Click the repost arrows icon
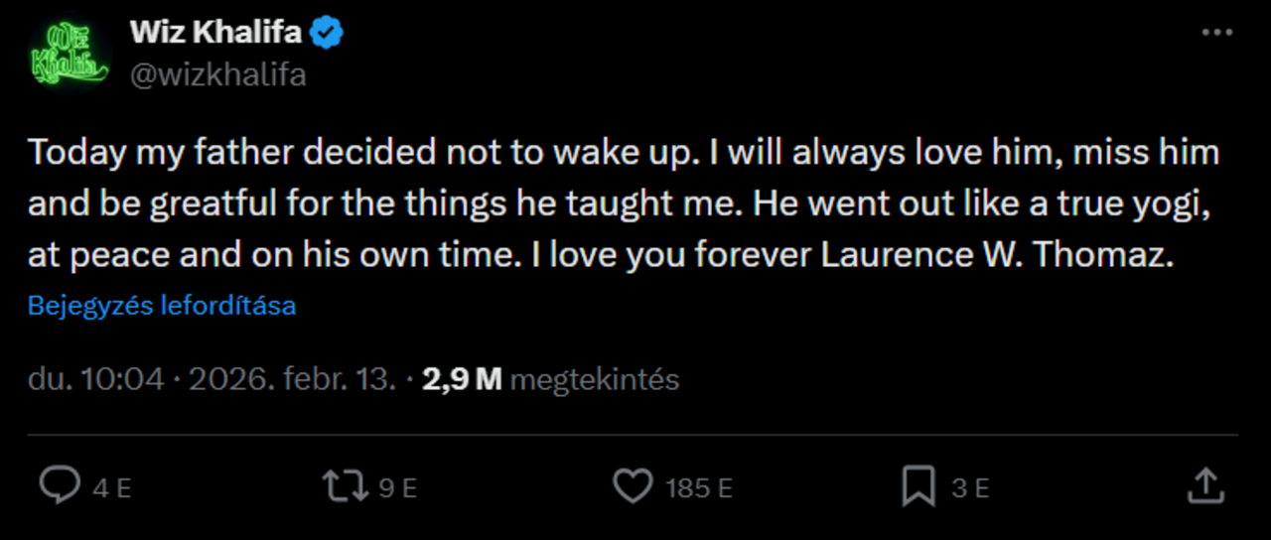Image resolution: width=1271 pixels, height=540 pixels. [x=345, y=486]
